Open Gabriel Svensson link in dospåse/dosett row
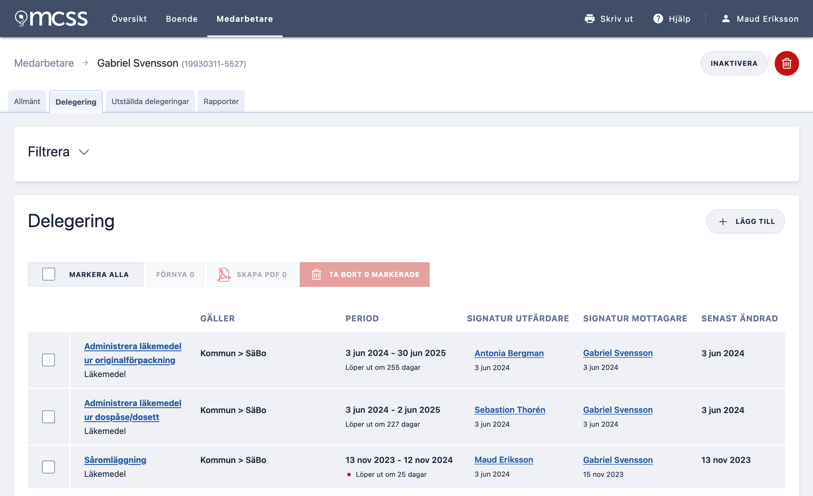The height and width of the screenshot is (496, 813). [x=618, y=410]
